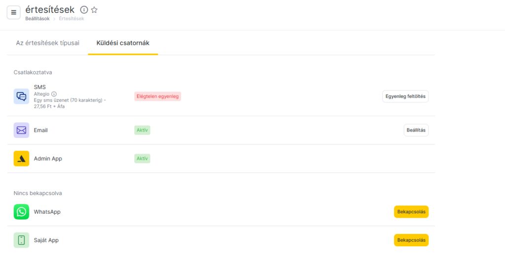Select the Küldési csatornák tab

pos(123,43)
